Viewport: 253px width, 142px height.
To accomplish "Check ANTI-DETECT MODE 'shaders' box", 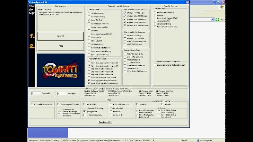I will pos(137,104).
